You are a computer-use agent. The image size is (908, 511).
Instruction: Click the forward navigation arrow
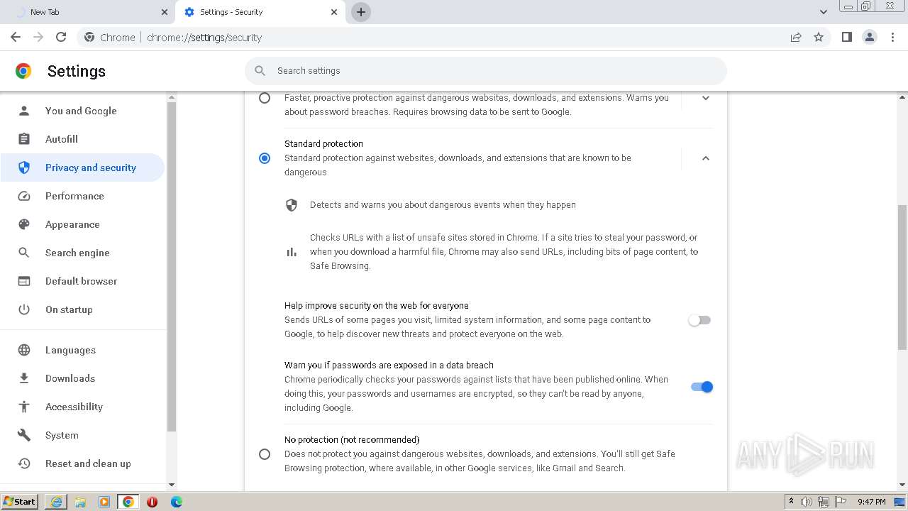[38, 37]
